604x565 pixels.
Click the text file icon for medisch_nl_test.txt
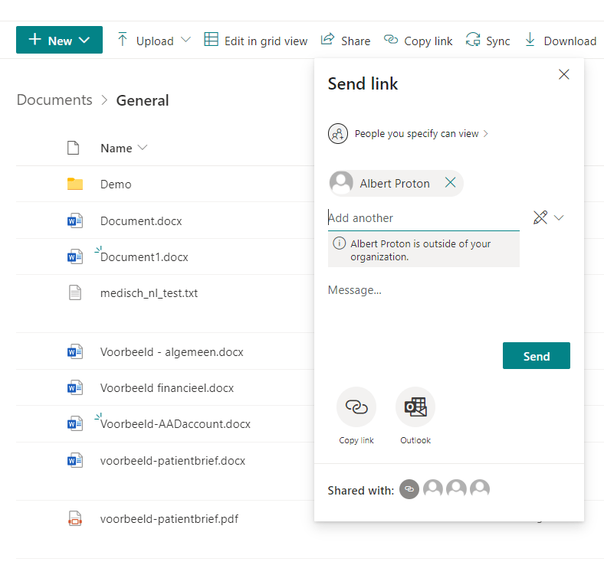(74, 292)
